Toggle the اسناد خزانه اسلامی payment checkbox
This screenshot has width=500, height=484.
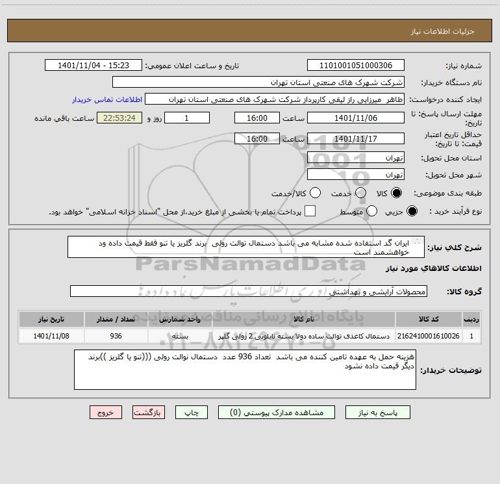coord(310,211)
